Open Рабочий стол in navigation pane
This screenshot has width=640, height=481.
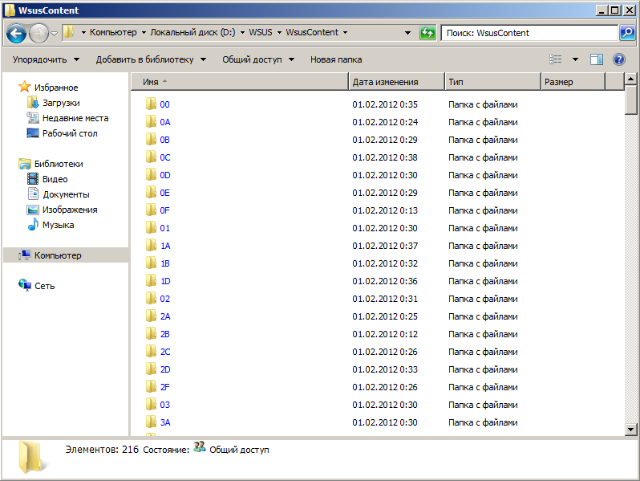[x=69, y=133]
